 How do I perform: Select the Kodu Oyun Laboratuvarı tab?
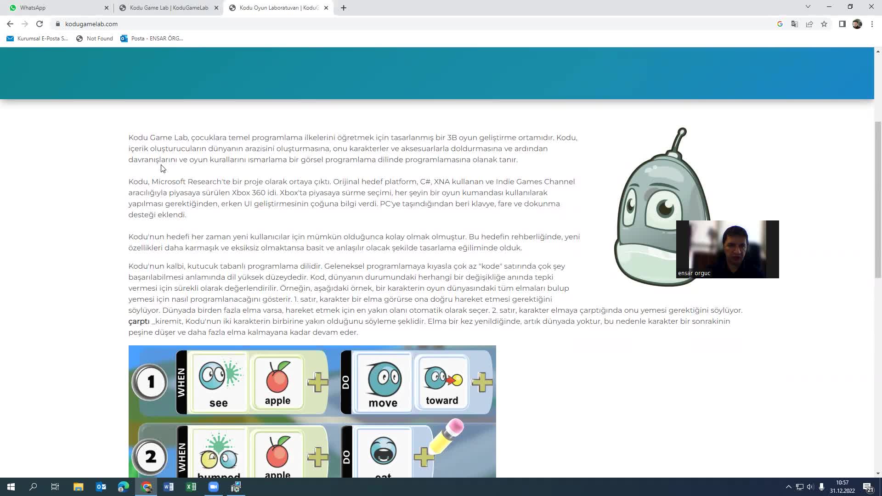(x=278, y=8)
